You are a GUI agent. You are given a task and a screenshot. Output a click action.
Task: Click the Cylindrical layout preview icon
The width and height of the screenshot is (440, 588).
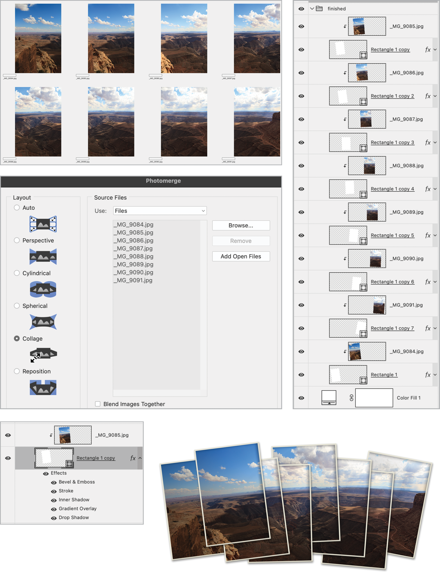click(43, 289)
